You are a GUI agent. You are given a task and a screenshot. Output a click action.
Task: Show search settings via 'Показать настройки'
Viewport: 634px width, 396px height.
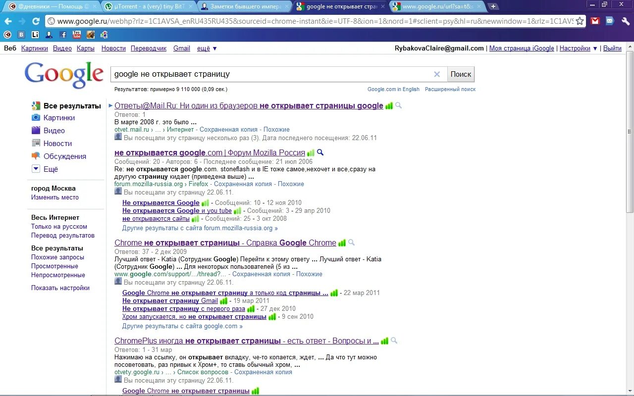(60, 288)
